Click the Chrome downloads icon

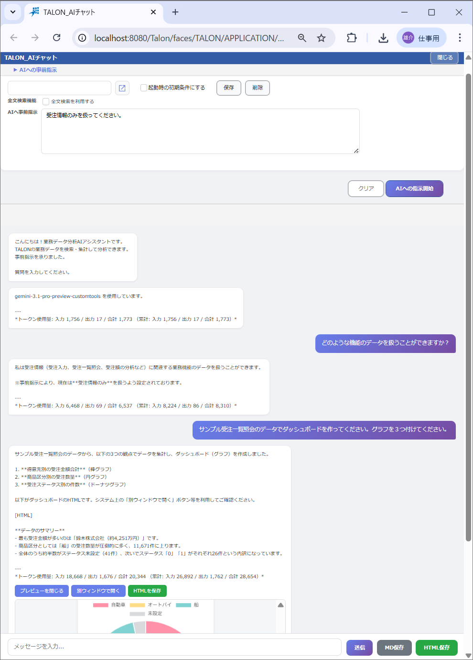[x=383, y=37]
